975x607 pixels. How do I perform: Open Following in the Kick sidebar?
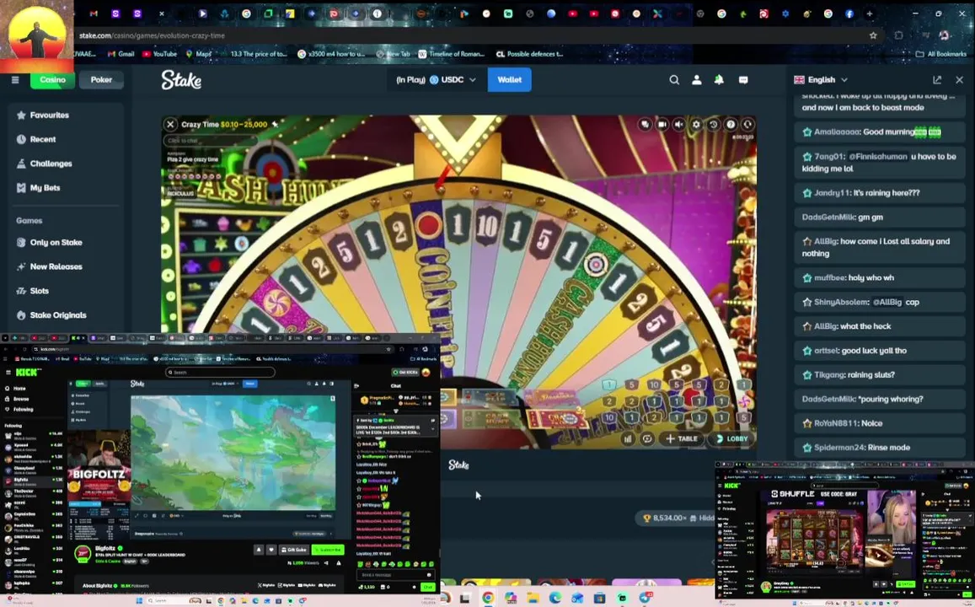23,409
